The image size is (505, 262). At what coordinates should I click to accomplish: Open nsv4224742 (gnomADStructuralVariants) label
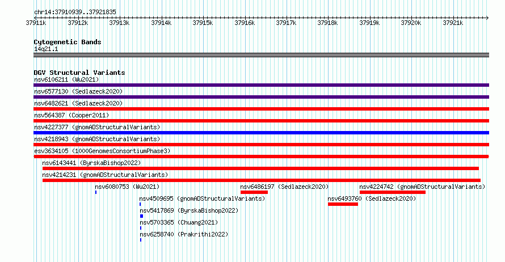pyautogui.click(x=422, y=187)
